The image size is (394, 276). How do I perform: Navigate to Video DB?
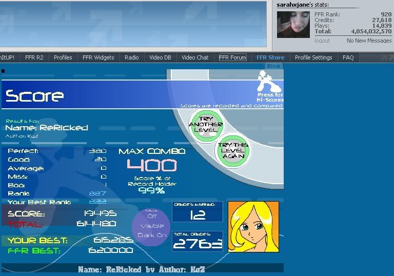160,57
